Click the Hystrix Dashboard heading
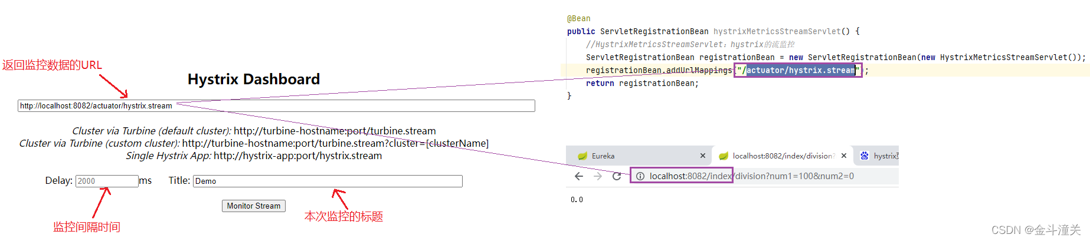The width and height of the screenshot is (1090, 241). pos(254,79)
